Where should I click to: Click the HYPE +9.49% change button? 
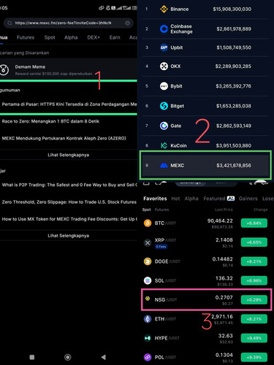point(254,338)
